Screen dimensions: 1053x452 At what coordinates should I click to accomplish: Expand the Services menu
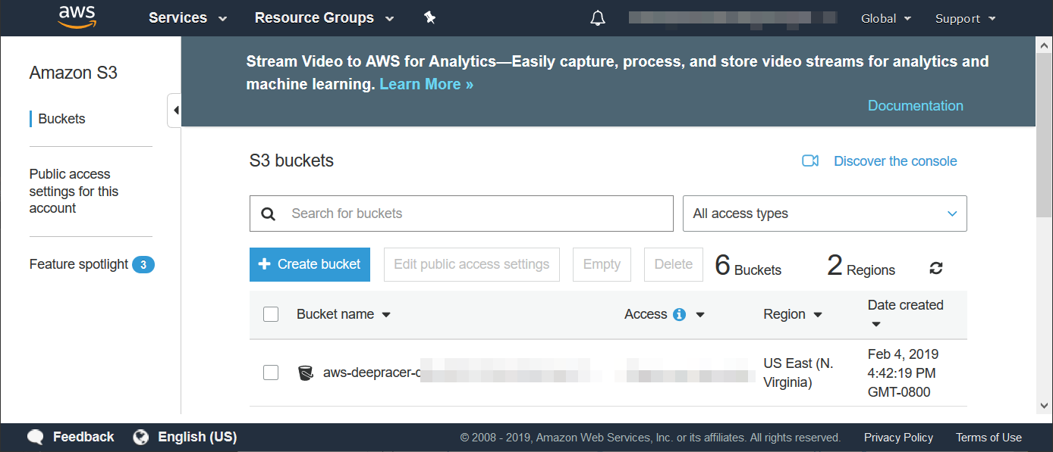click(x=187, y=18)
